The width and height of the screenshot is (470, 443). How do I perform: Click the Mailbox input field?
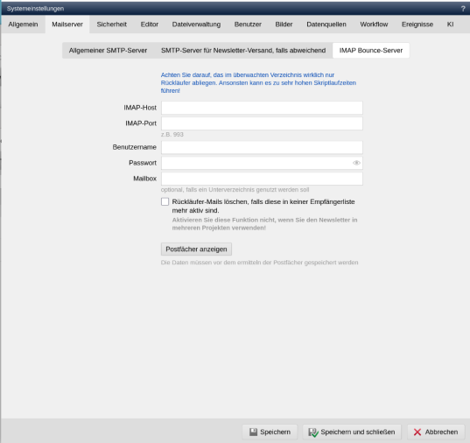262,179
